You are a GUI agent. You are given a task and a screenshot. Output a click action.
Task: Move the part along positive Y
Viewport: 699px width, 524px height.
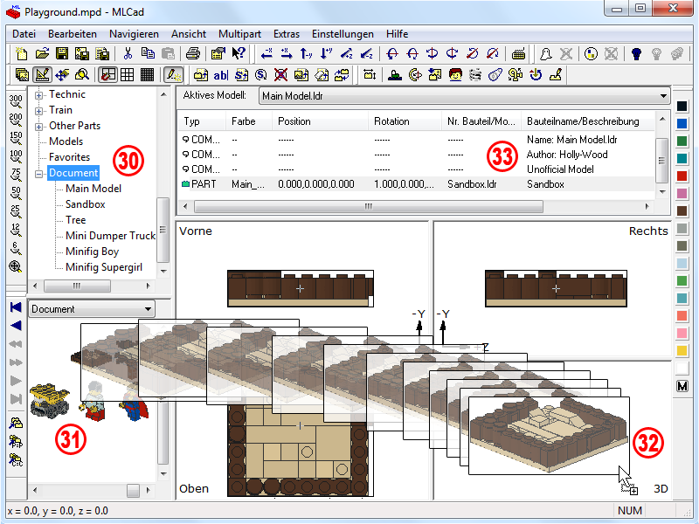pyautogui.click(x=326, y=54)
